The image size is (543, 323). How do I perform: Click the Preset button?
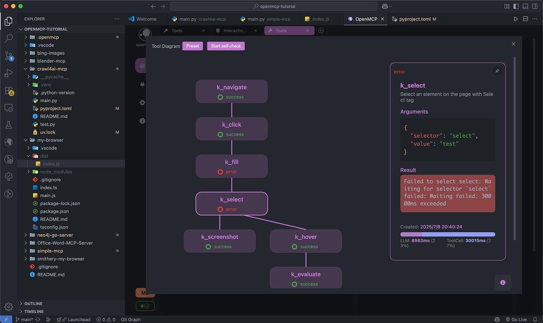pyautogui.click(x=192, y=46)
